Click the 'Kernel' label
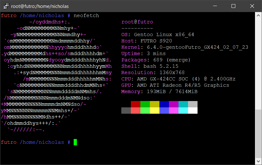This screenshot has height=165, width=262. [x=131, y=47]
